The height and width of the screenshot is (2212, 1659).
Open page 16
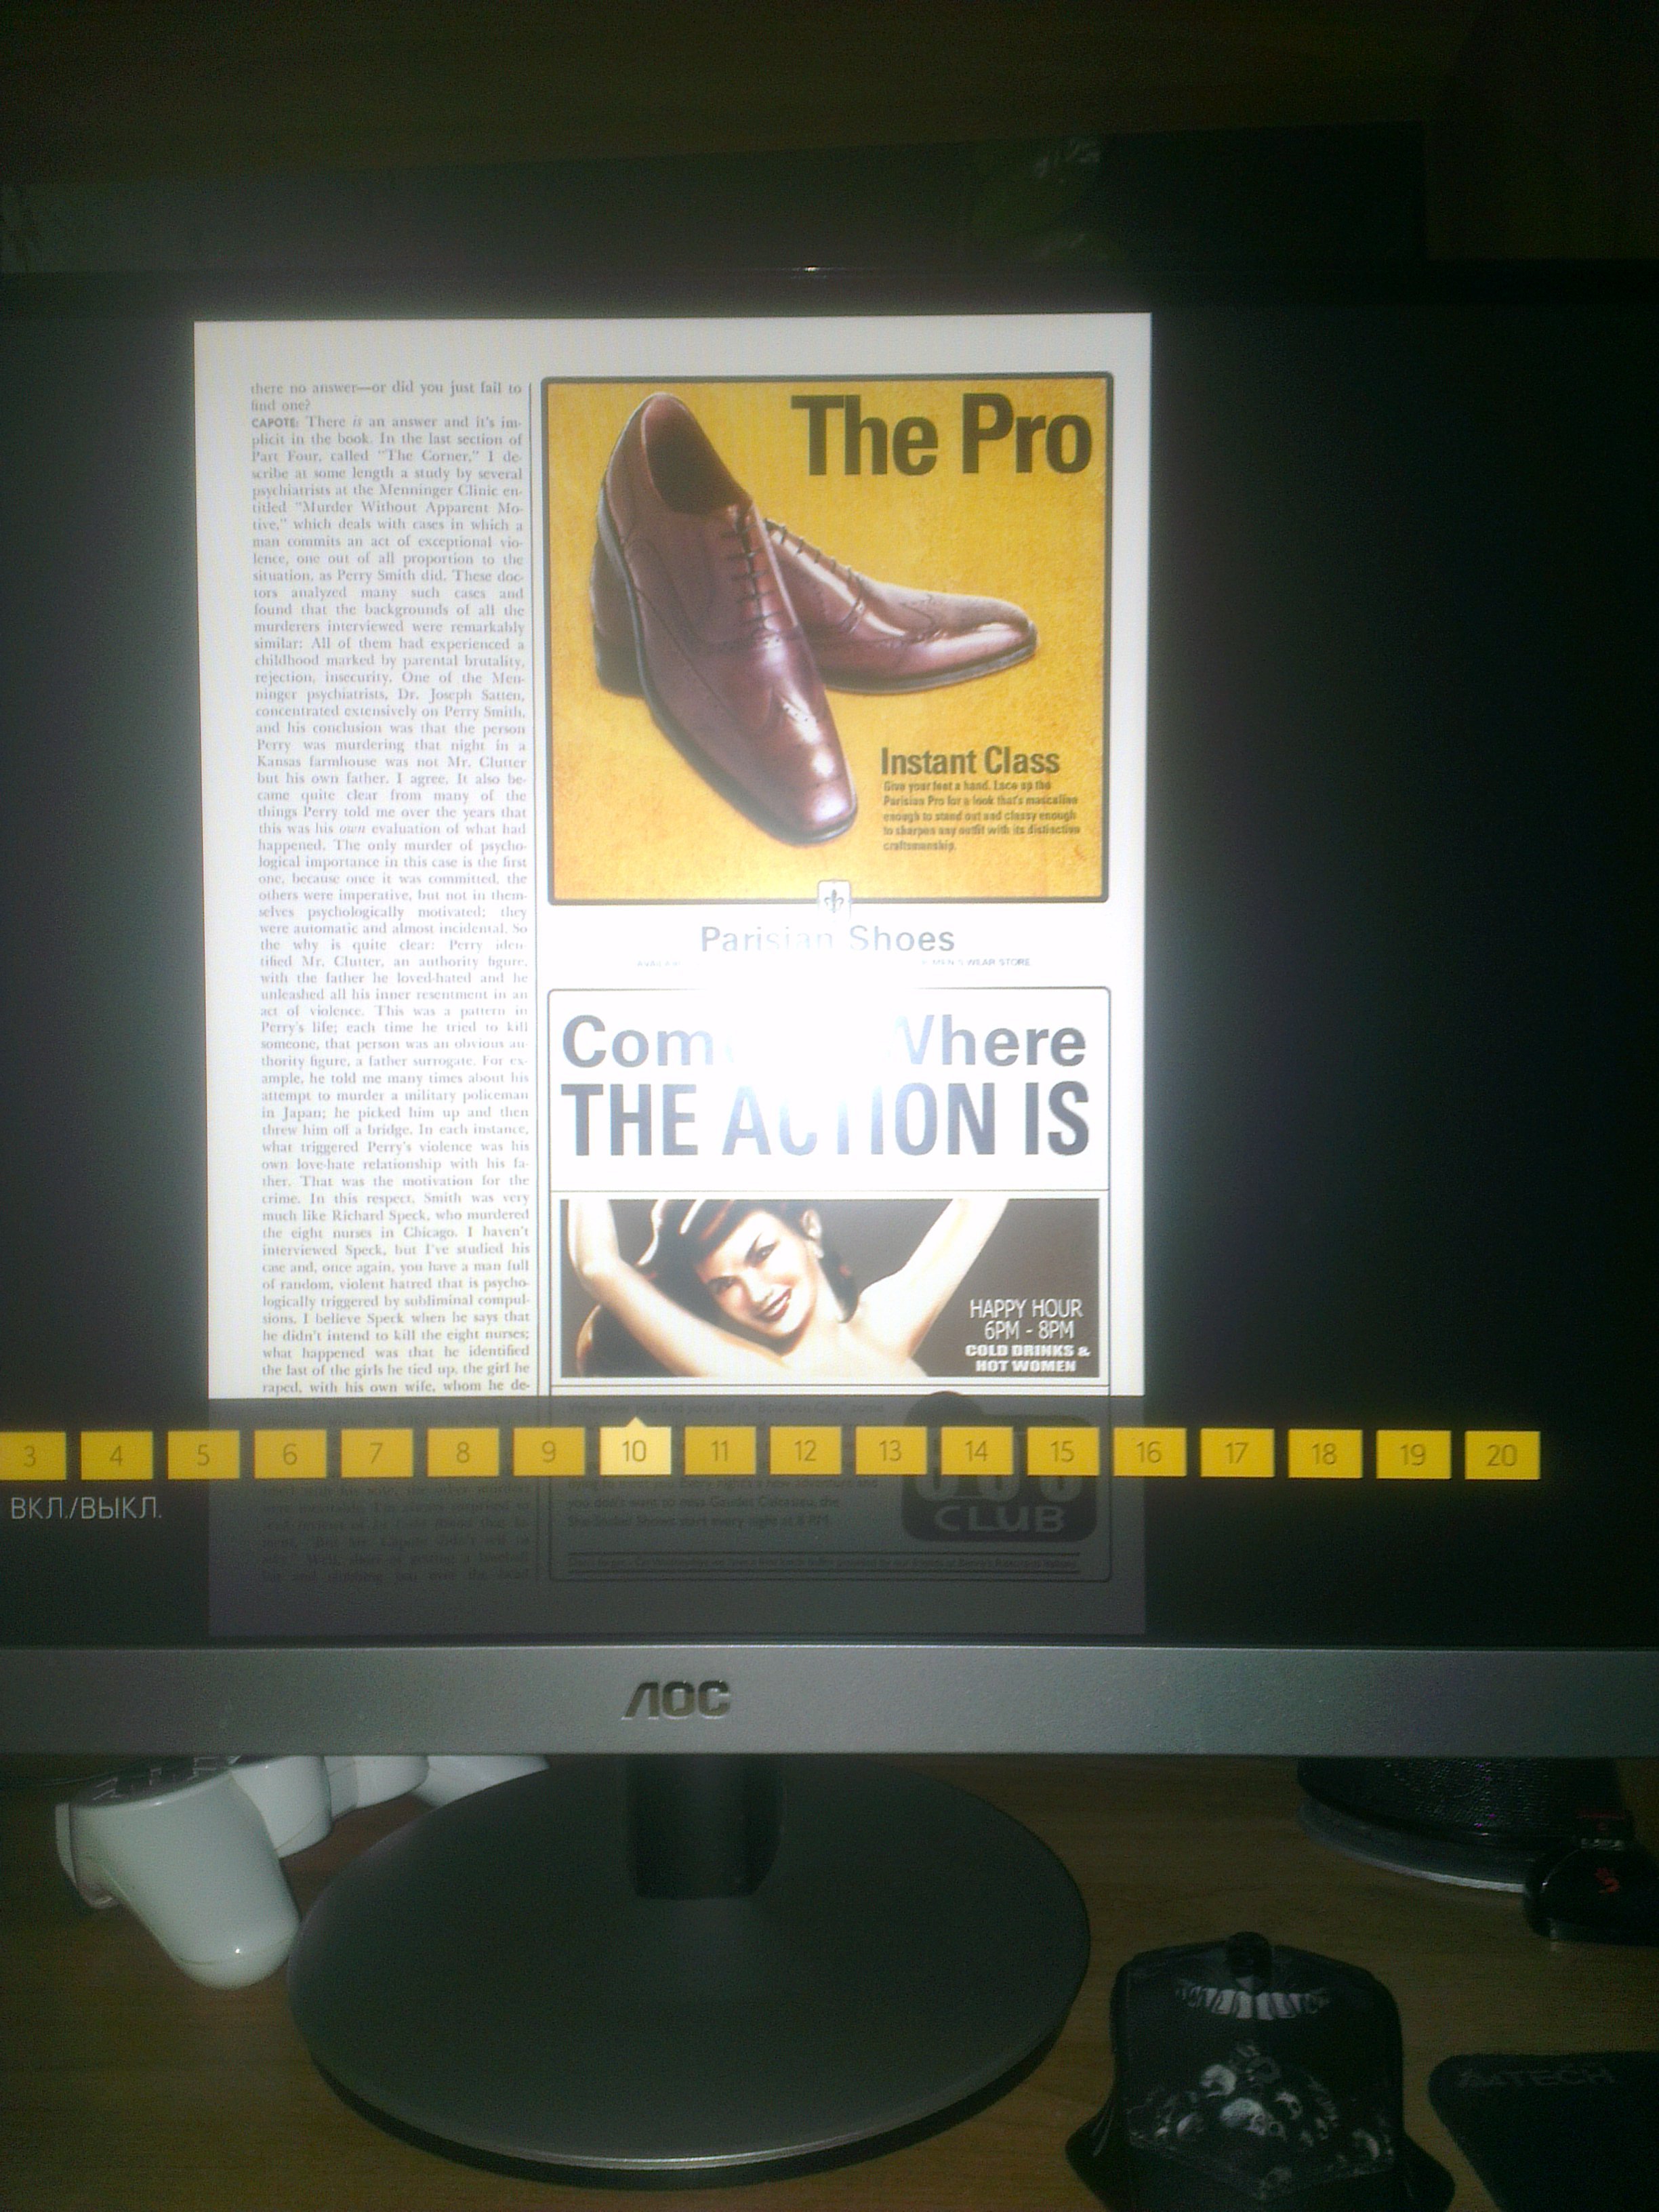[x=1149, y=1453]
